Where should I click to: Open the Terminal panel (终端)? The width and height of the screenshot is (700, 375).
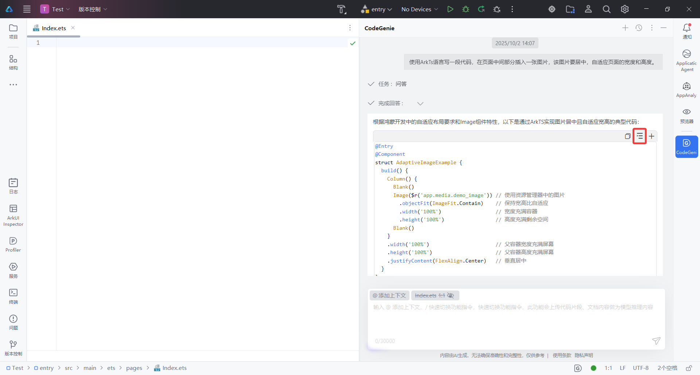click(13, 296)
